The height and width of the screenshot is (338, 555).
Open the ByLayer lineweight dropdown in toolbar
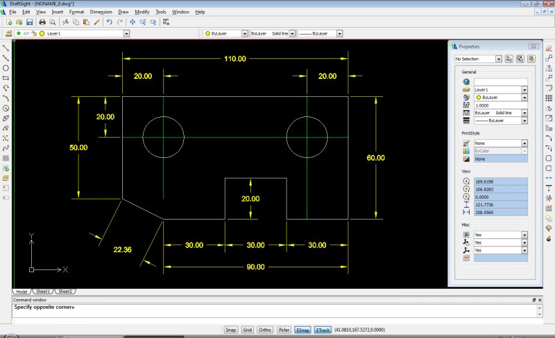pos(339,33)
